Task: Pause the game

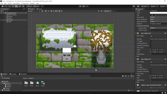Action: (84, 6)
